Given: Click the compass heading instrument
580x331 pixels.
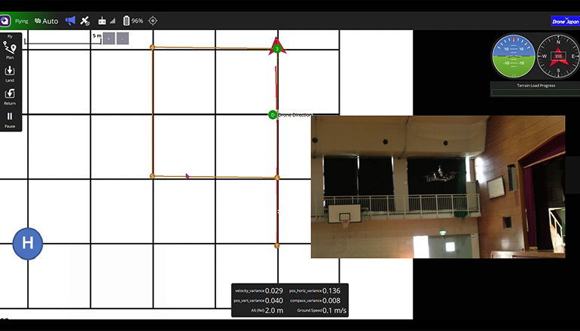Looking at the screenshot, I should (x=557, y=56).
